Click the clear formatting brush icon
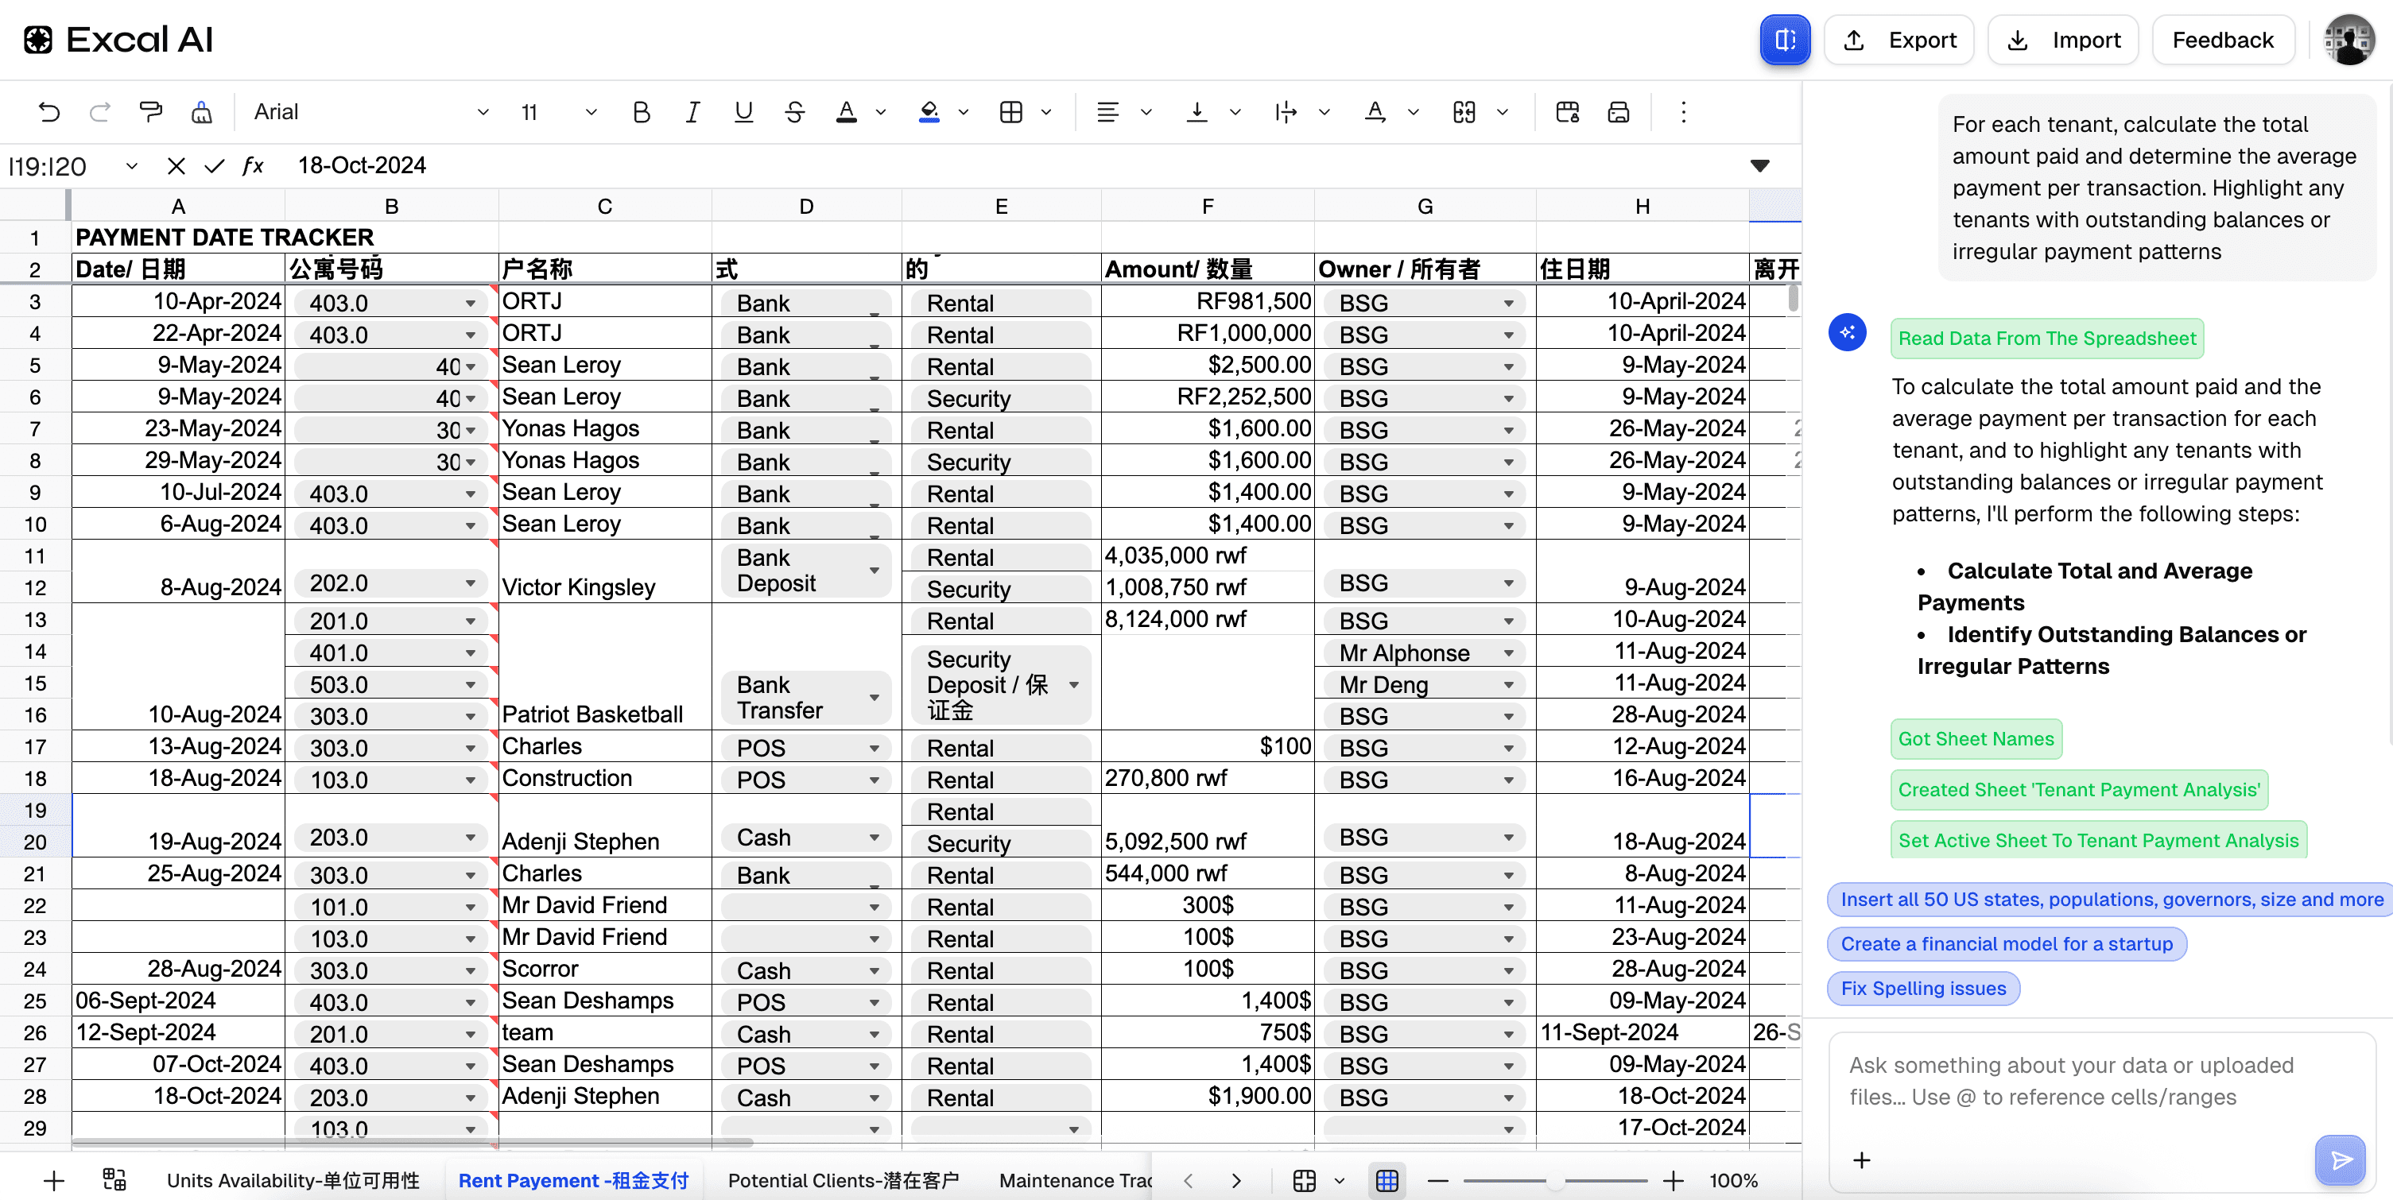Image resolution: width=2393 pixels, height=1200 pixels. [202, 112]
